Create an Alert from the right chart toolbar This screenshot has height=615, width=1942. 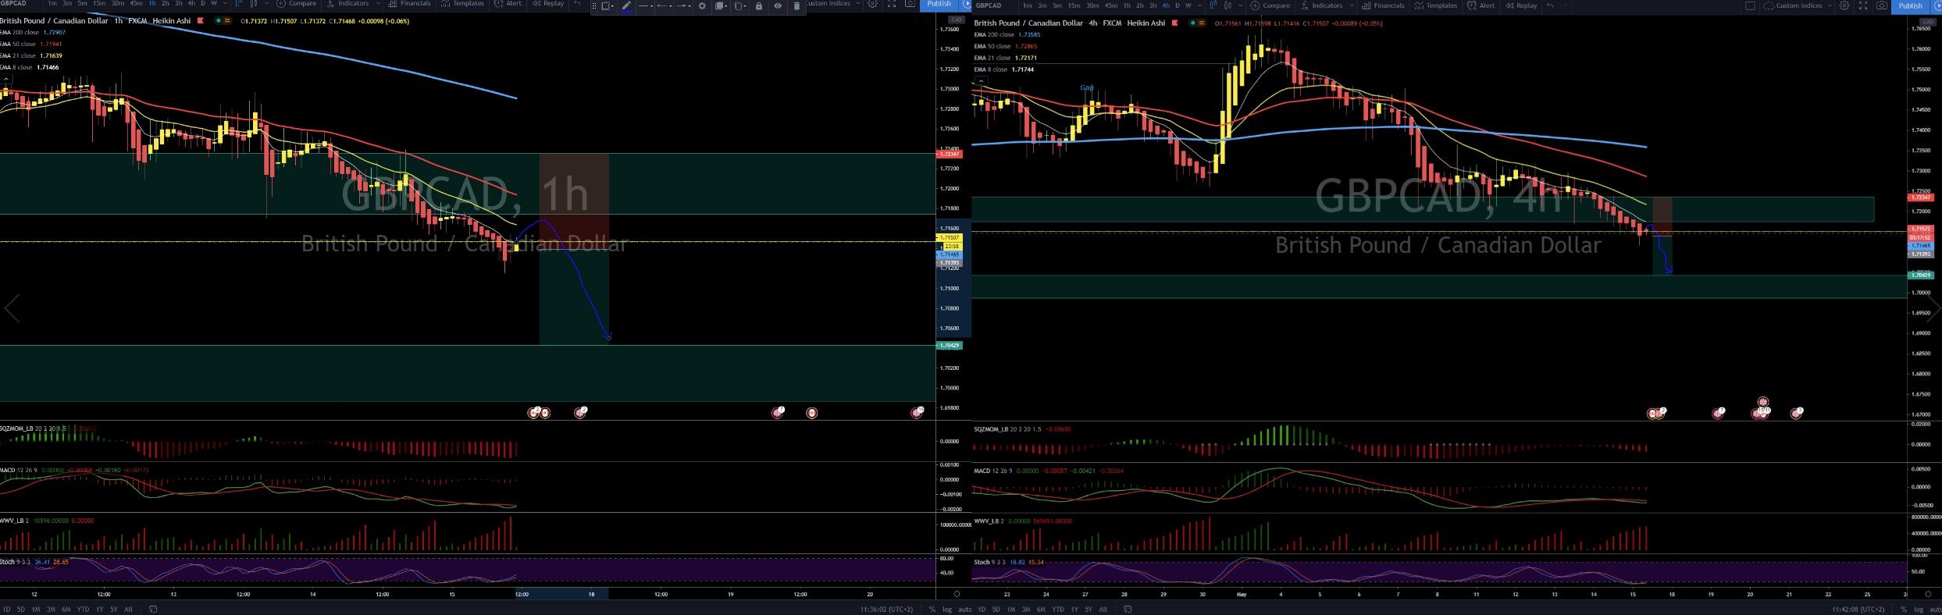[x=1481, y=5]
